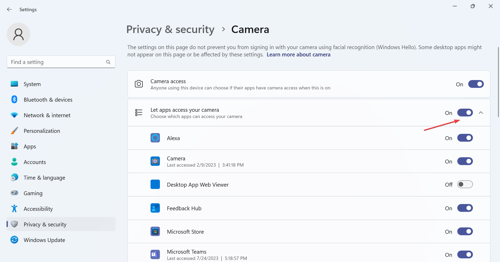Click the back arrow in Settings
Image resolution: width=500 pixels, height=262 pixels.
click(9, 9)
